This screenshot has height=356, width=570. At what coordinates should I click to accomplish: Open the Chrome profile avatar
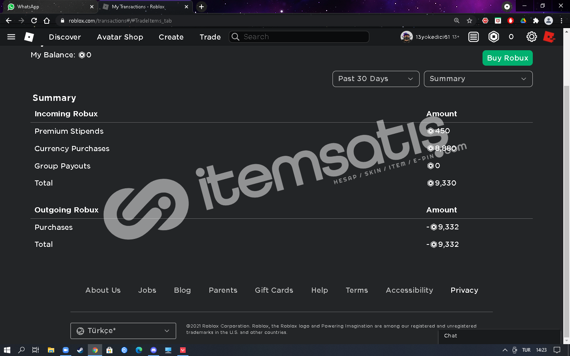pos(549,21)
